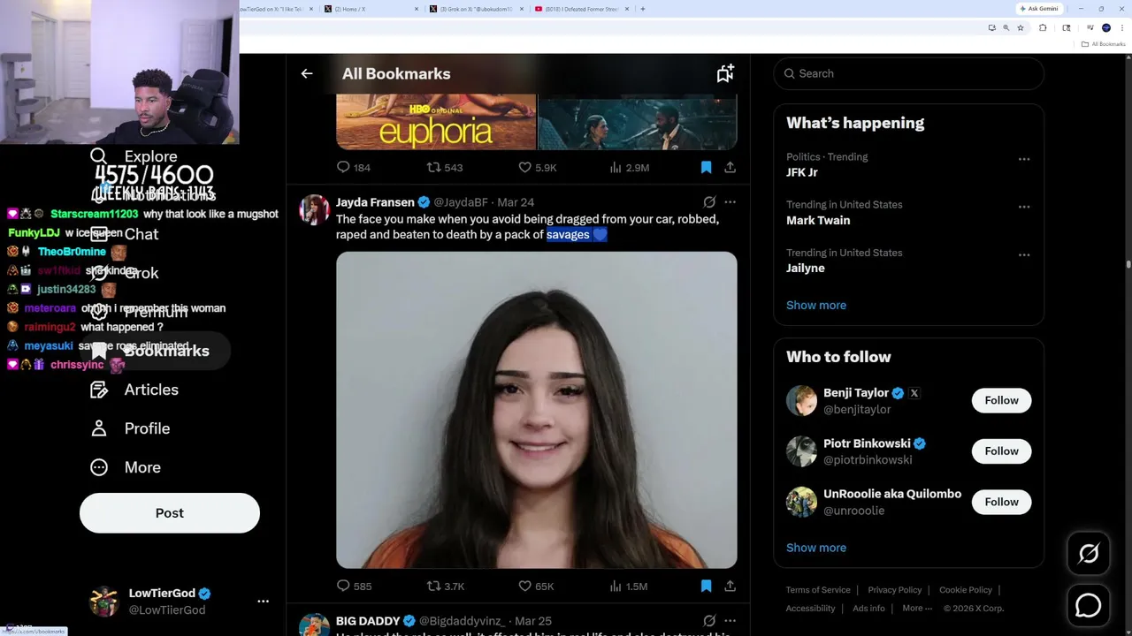Screen dimensions: 1132x636
Task: Repost Jayda Fransen's post showing 3.7K
Action: [x=446, y=586]
